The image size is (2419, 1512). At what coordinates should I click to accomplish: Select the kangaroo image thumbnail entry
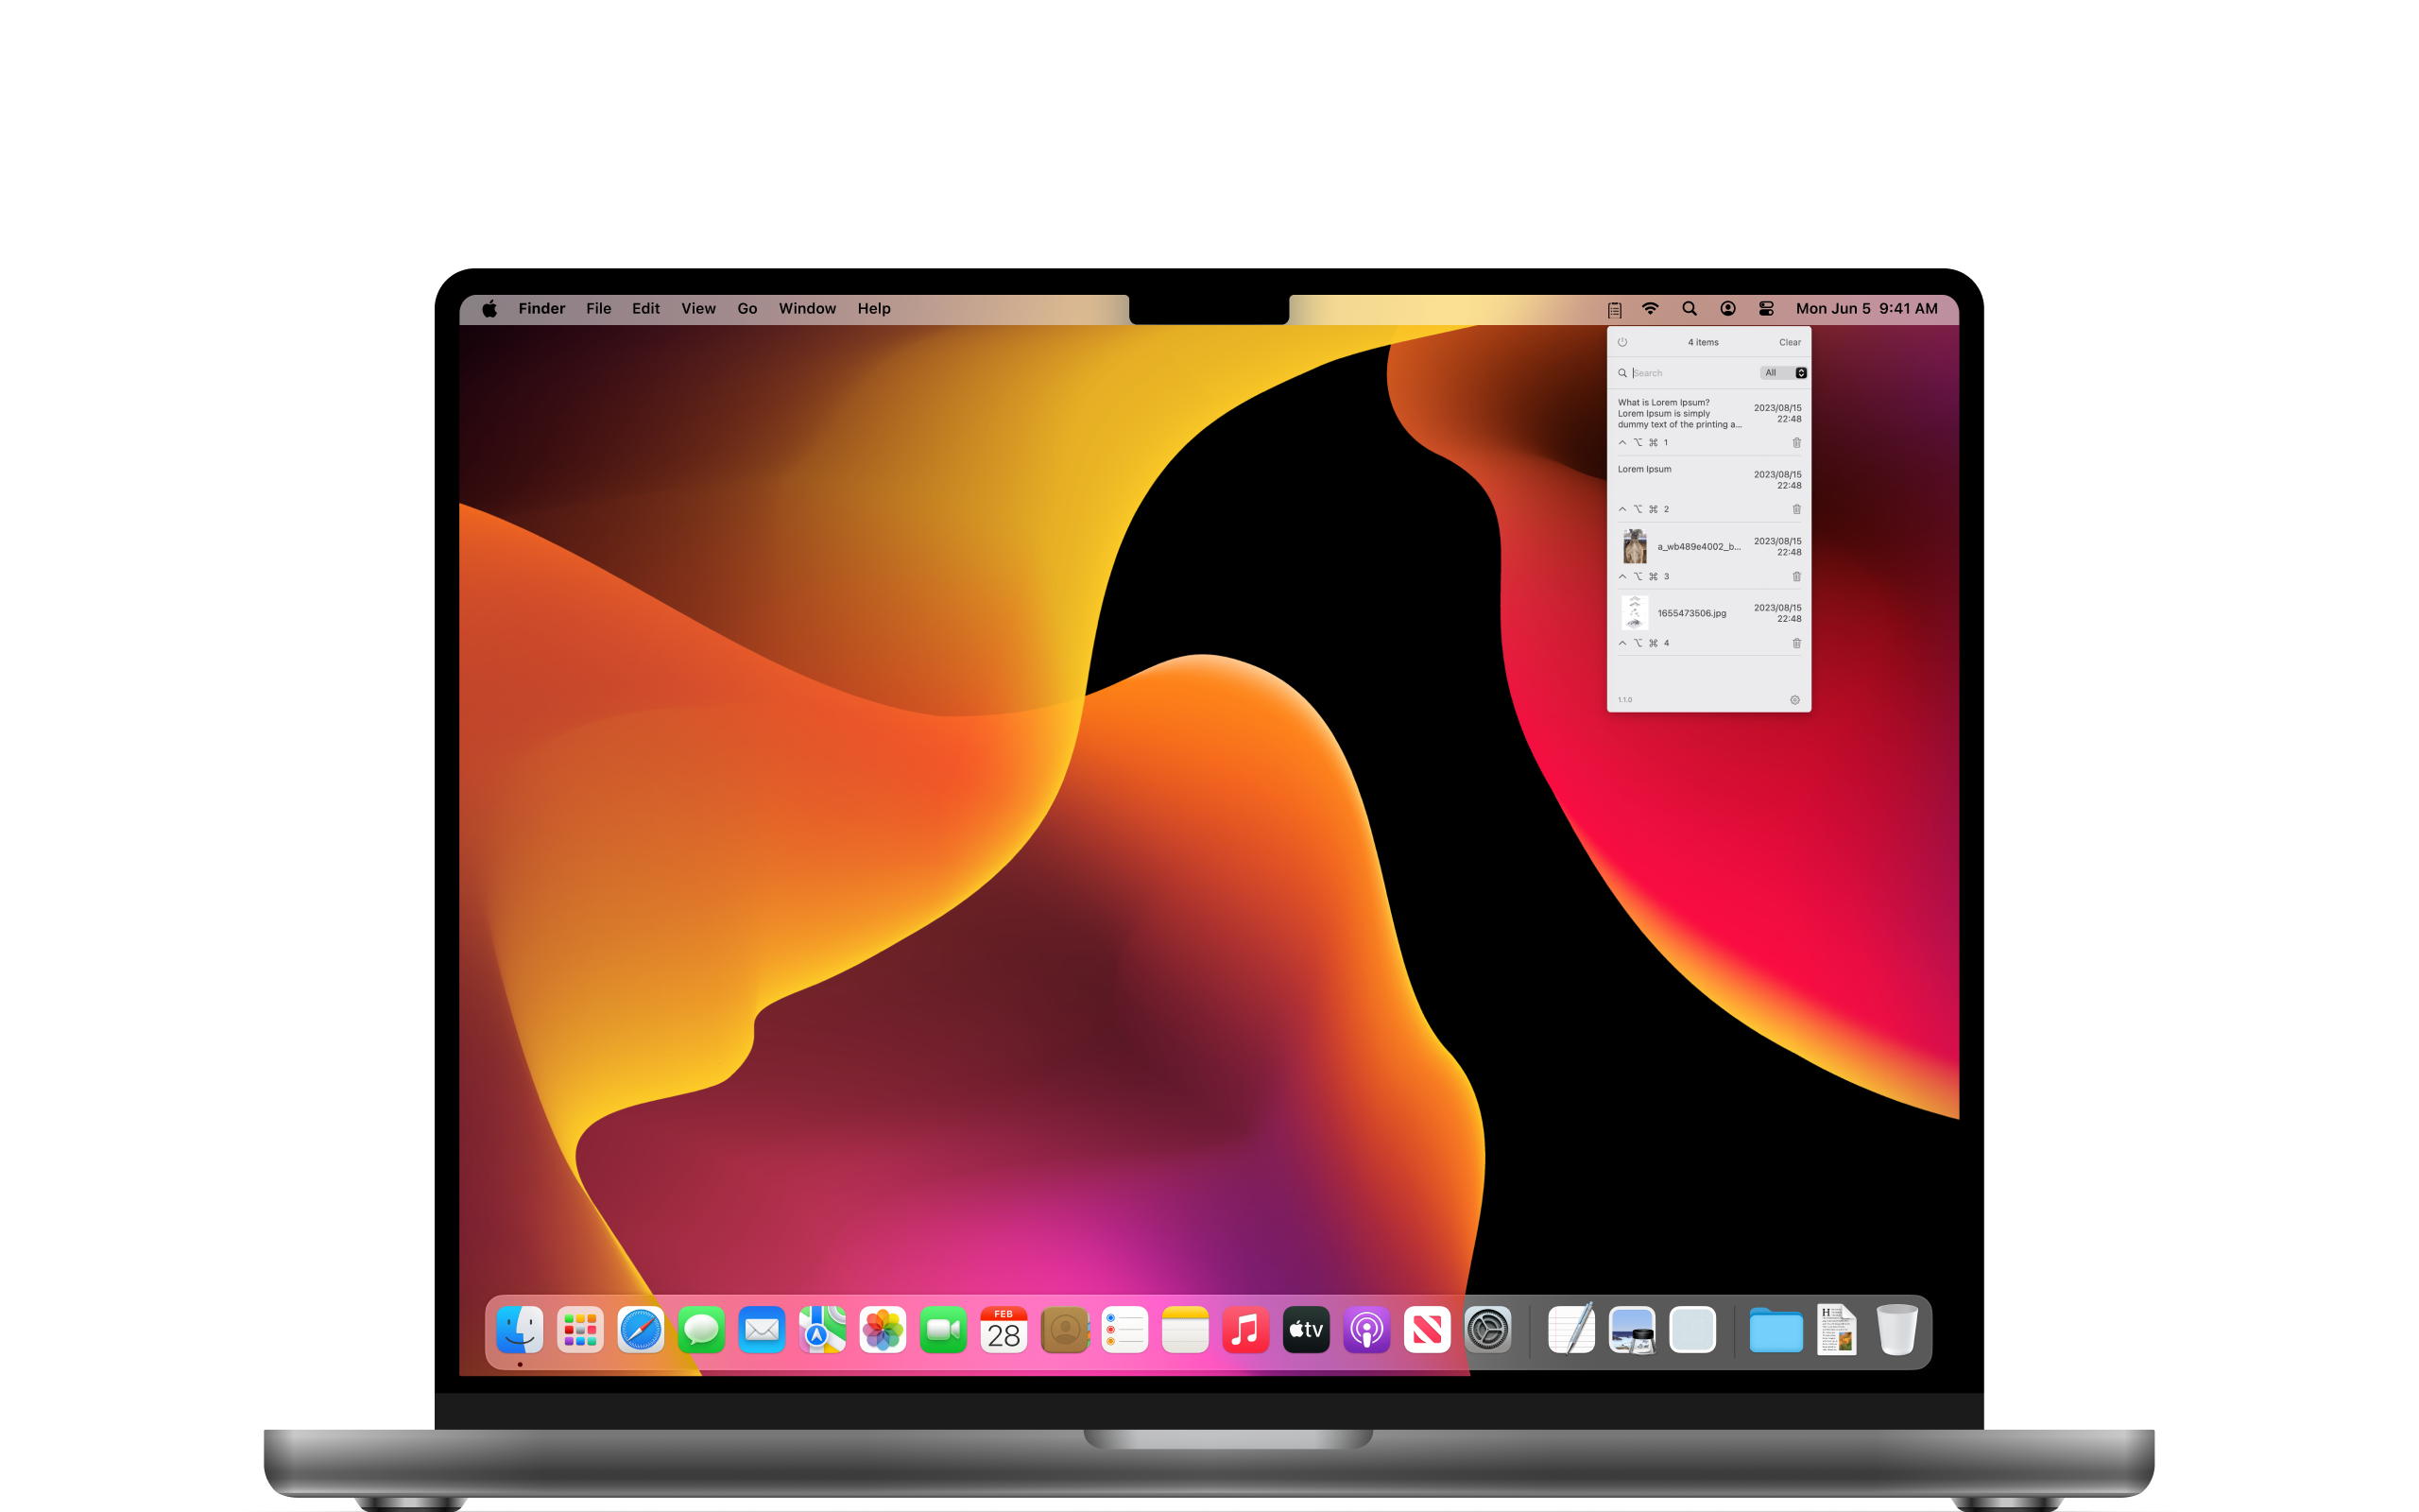pos(1635,547)
